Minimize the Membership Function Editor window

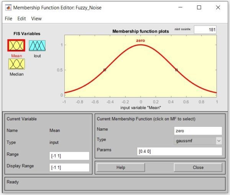pos(180,7)
